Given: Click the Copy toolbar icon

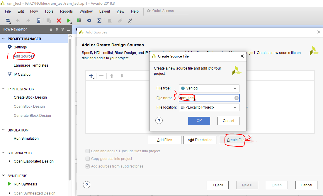Looking at the screenshot, I should [x=38, y=21].
